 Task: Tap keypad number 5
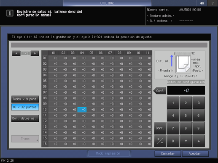tap(186, 116)
